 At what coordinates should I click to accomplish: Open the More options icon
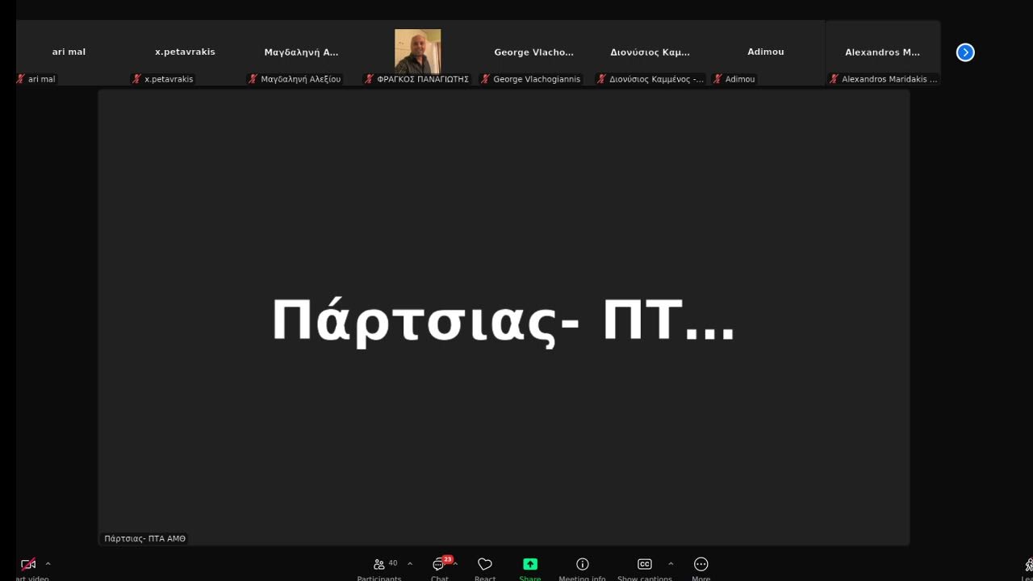click(701, 564)
